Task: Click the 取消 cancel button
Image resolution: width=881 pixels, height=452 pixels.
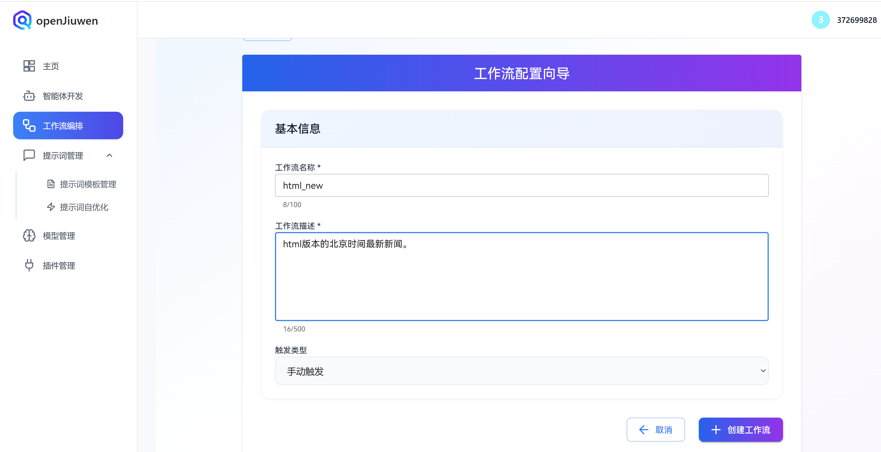Action: pyautogui.click(x=655, y=430)
